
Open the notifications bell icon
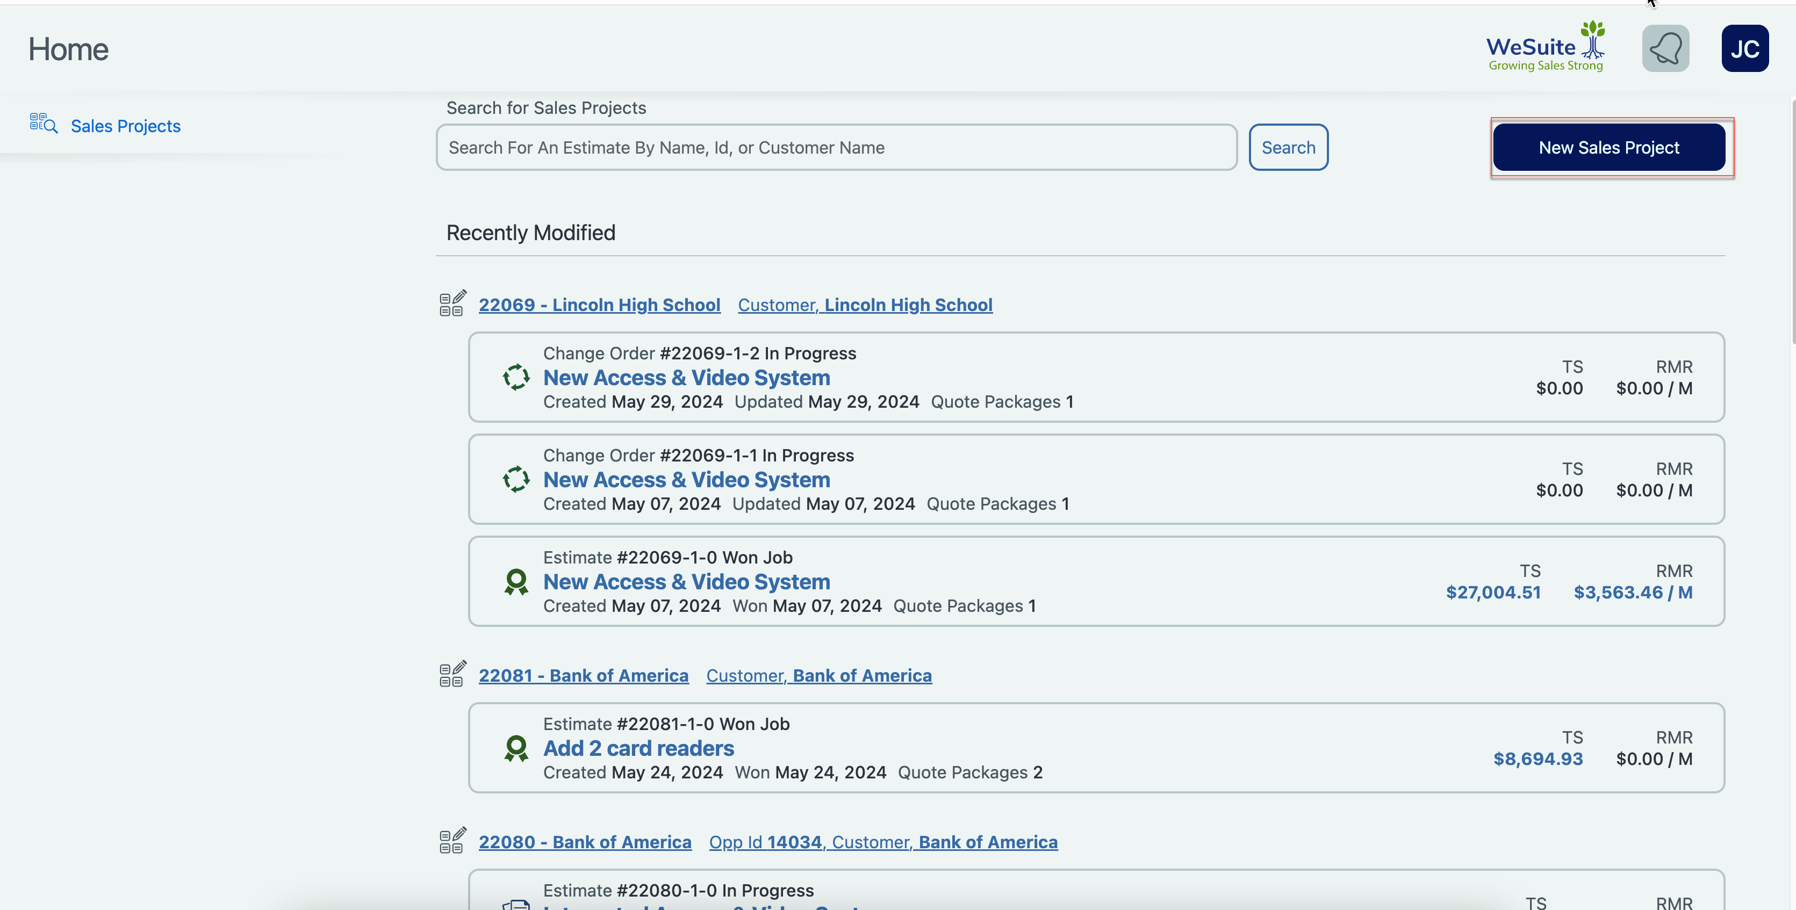click(1665, 49)
